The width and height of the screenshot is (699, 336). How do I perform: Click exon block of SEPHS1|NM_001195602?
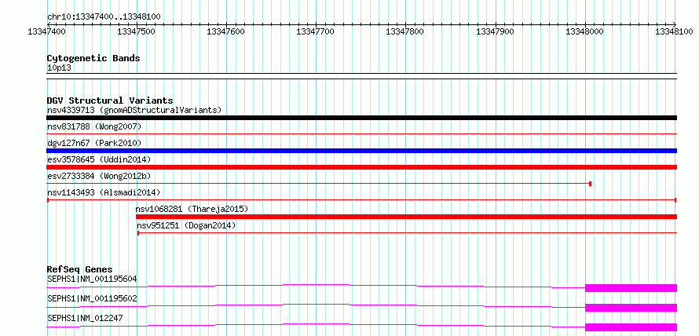631,308
